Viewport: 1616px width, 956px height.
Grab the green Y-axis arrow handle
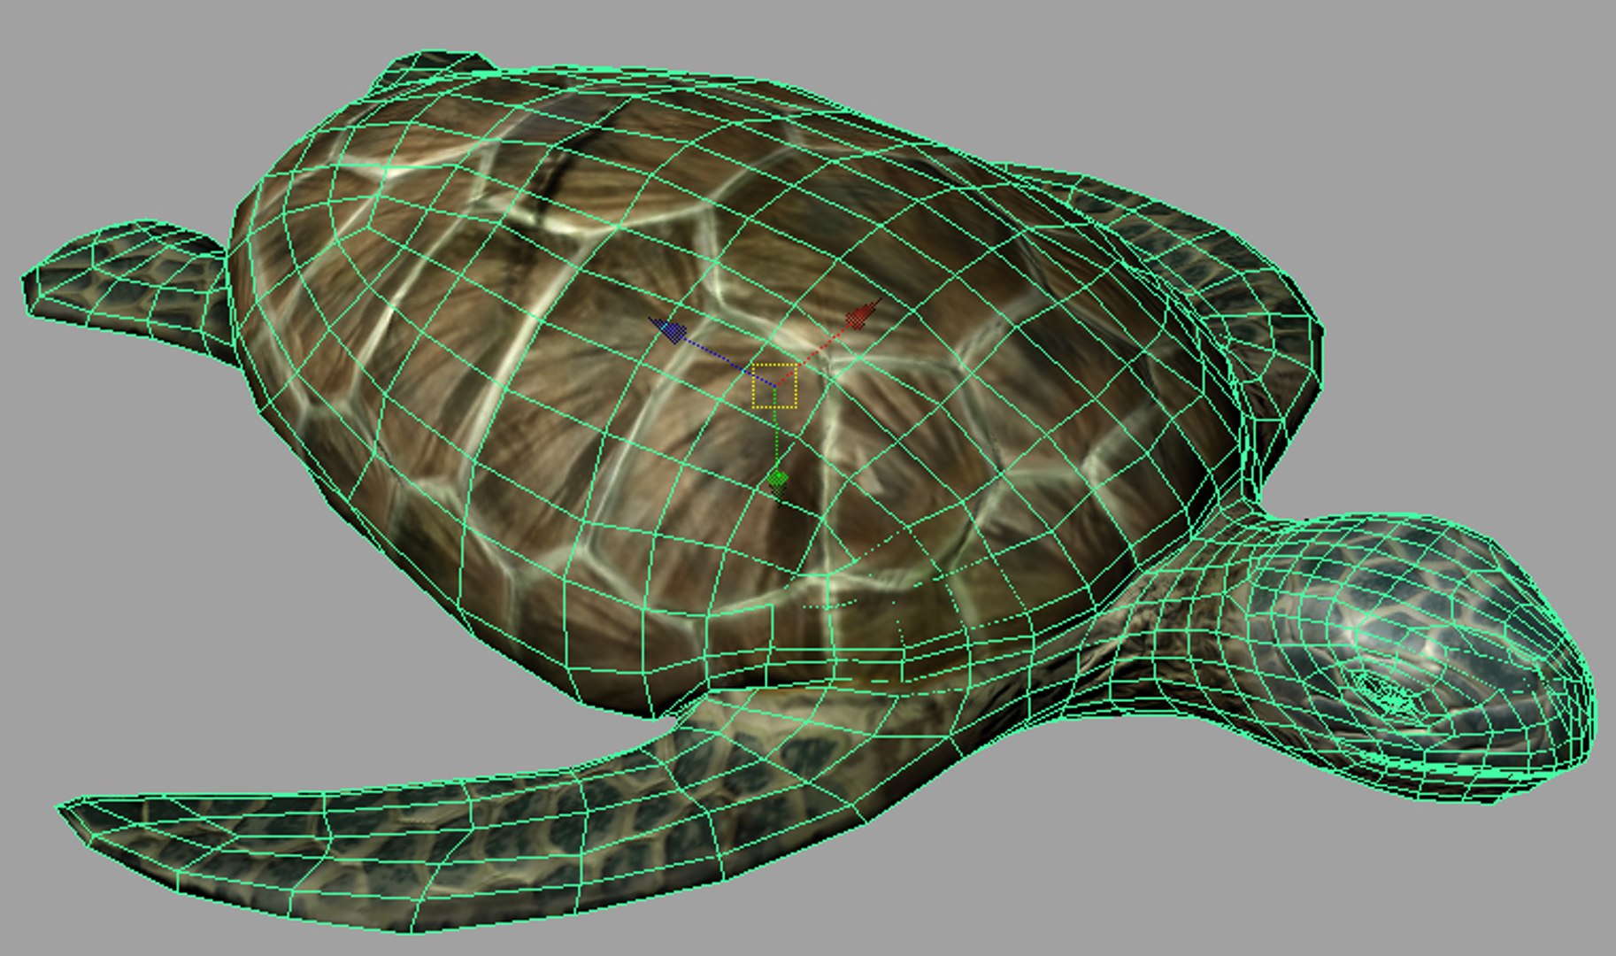click(778, 481)
